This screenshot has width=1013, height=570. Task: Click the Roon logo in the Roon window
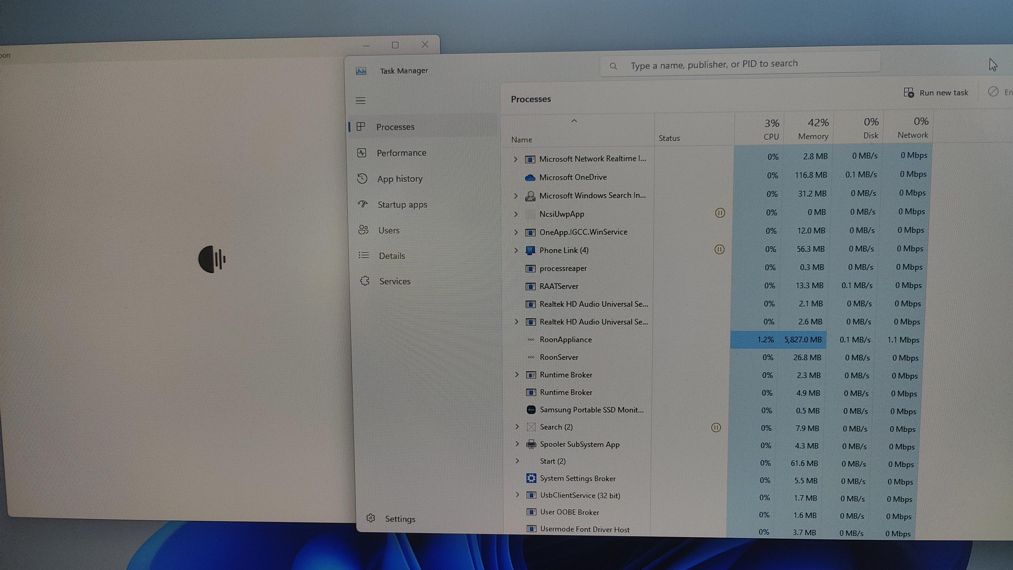(x=212, y=259)
